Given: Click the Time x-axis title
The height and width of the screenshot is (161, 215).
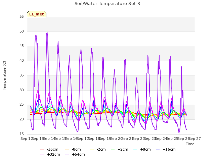Looking at the screenshot, I should (x=190, y=144).
